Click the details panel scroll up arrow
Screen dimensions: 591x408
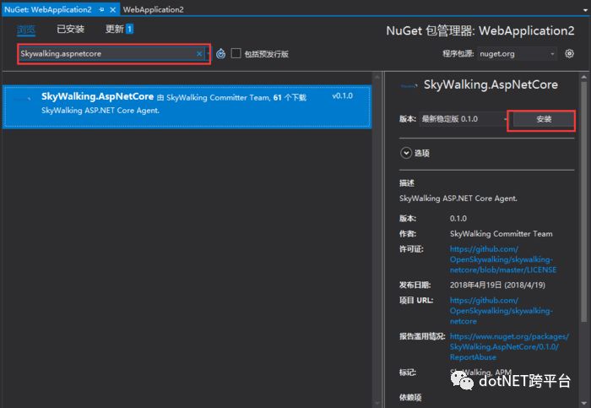tap(584, 77)
